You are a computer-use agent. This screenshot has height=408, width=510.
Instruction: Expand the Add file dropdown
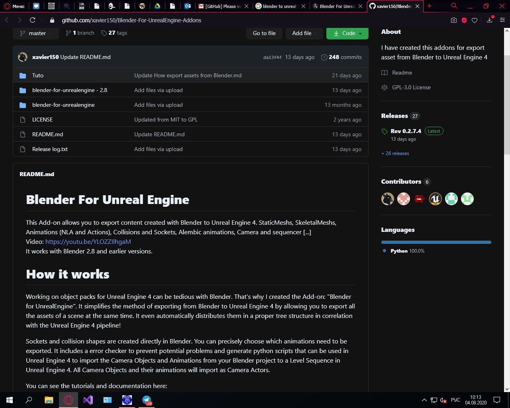tap(304, 33)
